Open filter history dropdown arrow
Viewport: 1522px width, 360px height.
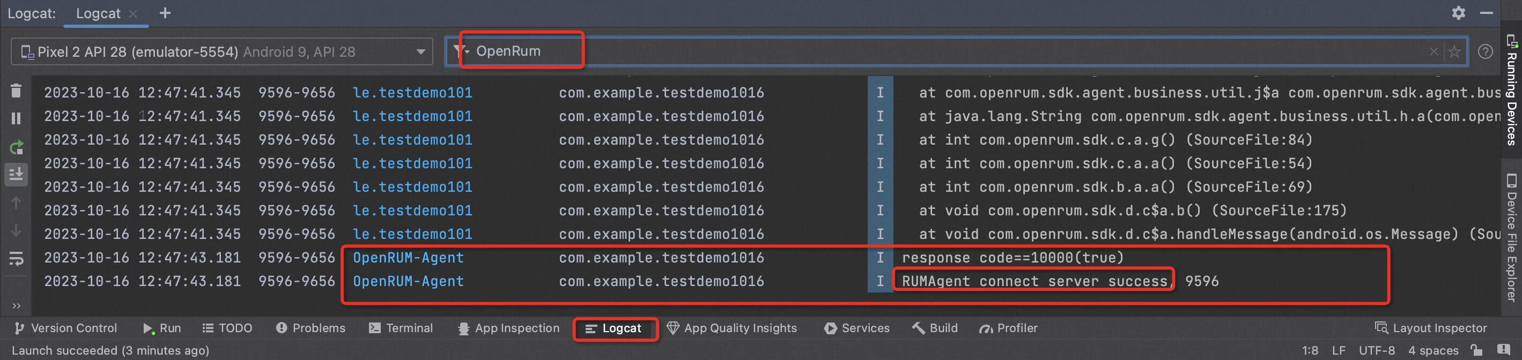(460, 51)
